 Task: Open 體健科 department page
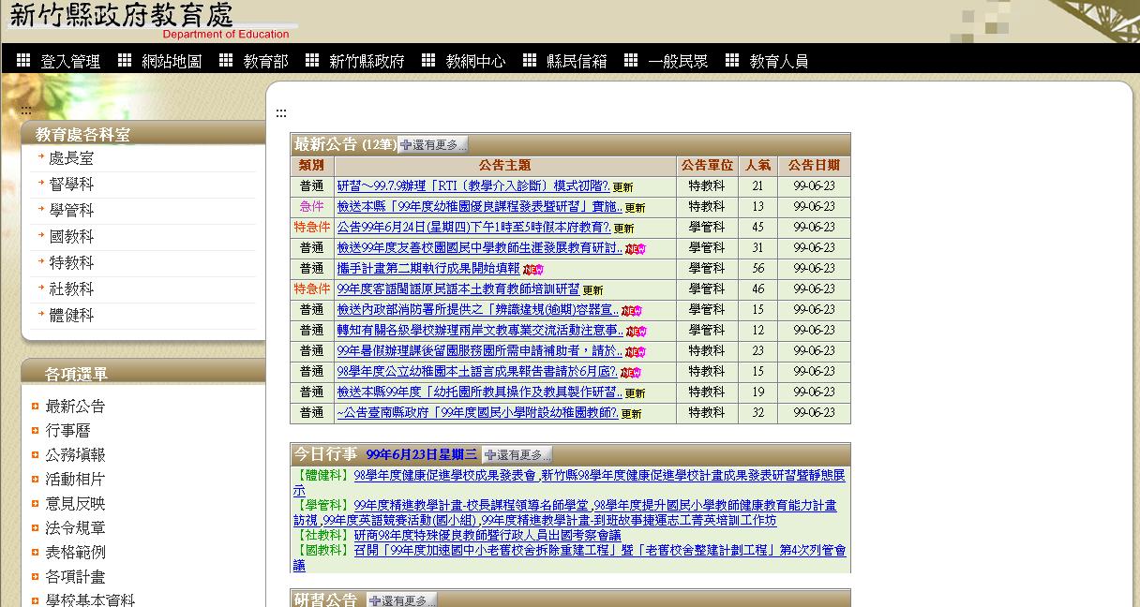click(x=71, y=316)
